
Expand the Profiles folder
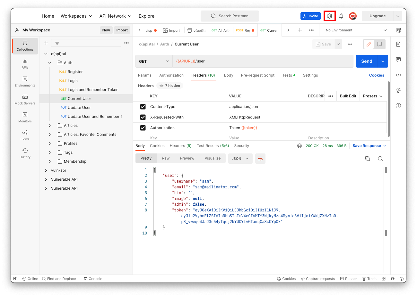(50, 144)
